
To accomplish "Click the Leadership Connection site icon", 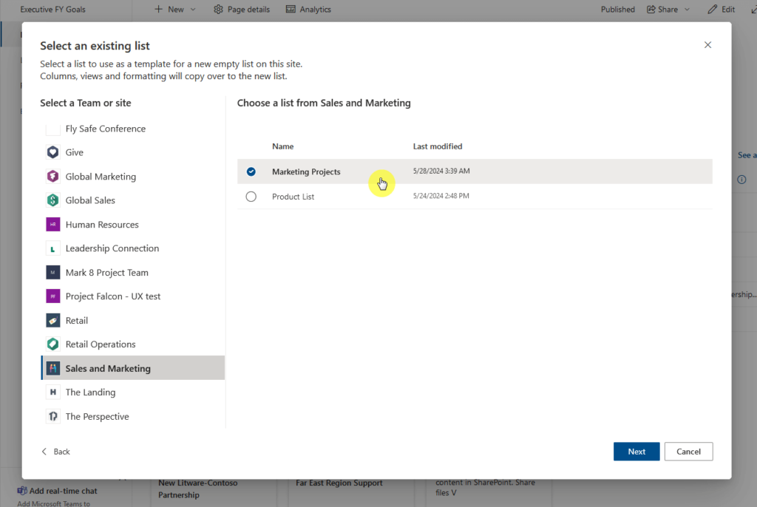I will click(x=52, y=248).
